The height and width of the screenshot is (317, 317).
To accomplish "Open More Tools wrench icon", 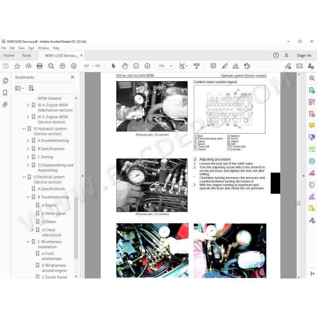I will pyautogui.click(x=312, y=220).
